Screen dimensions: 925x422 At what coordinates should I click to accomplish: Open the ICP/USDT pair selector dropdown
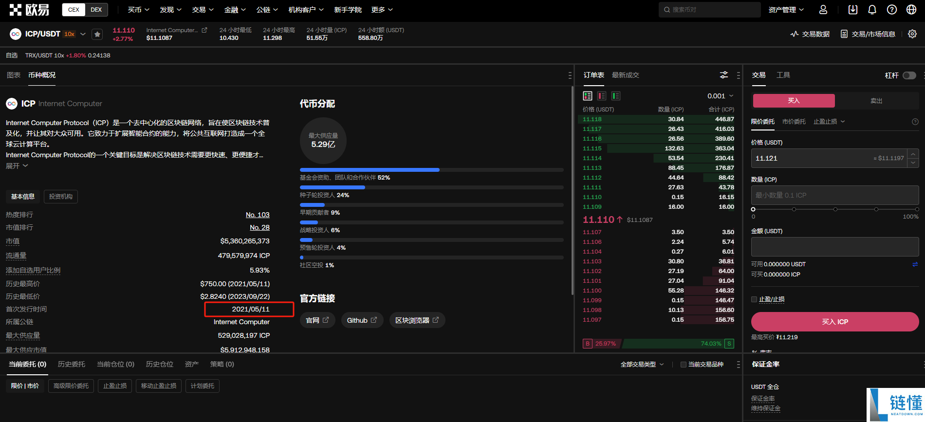click(x=83, y=34)
